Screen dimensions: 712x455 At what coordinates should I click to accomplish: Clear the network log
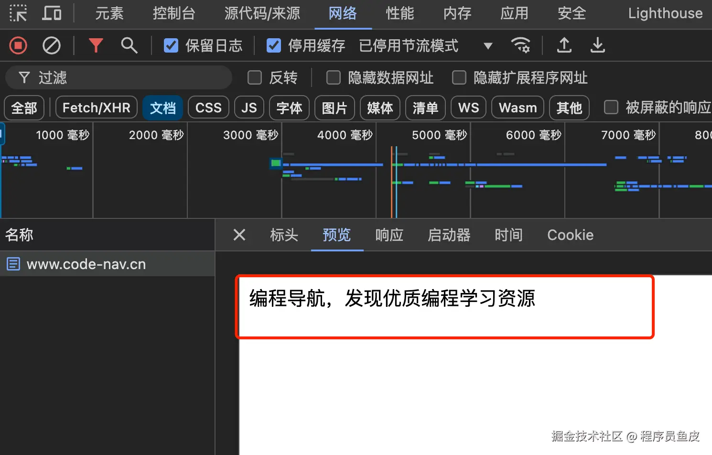52,45
